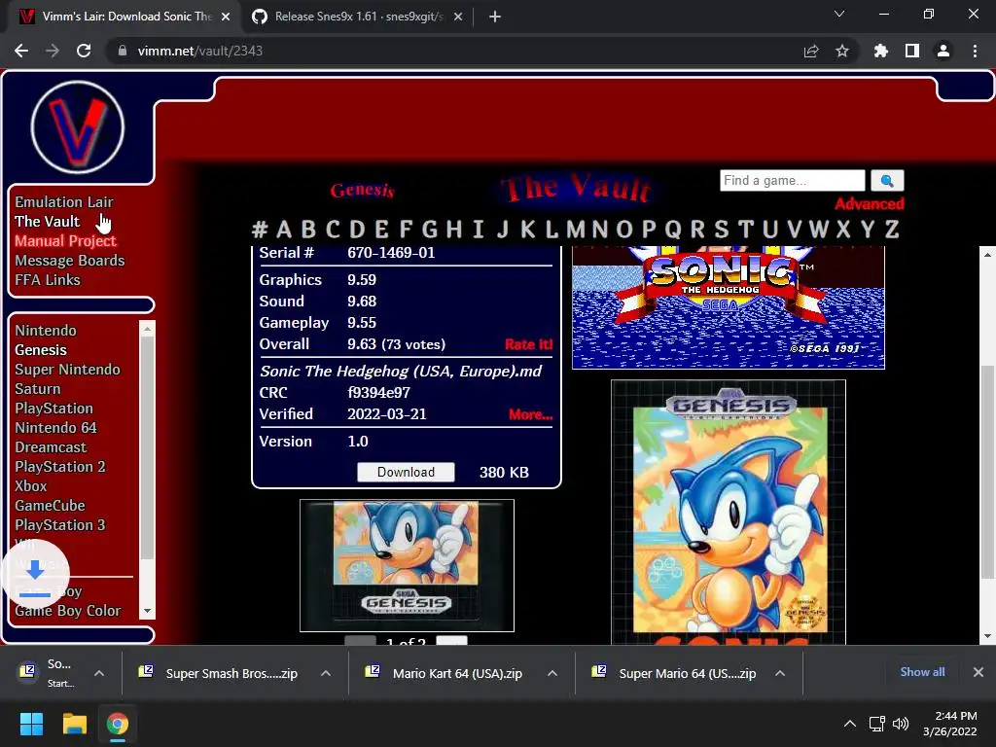Click the Rate it! link
This screenshot has width=996, height=747.
coord(528,344)
